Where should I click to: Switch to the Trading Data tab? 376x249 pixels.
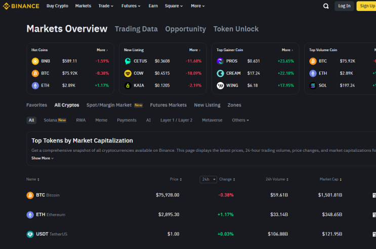(136, 29)
